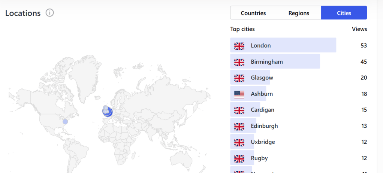Click the Ashburn city name
Viewport: 383px width, 173px height.
click(x=262, y=94)
